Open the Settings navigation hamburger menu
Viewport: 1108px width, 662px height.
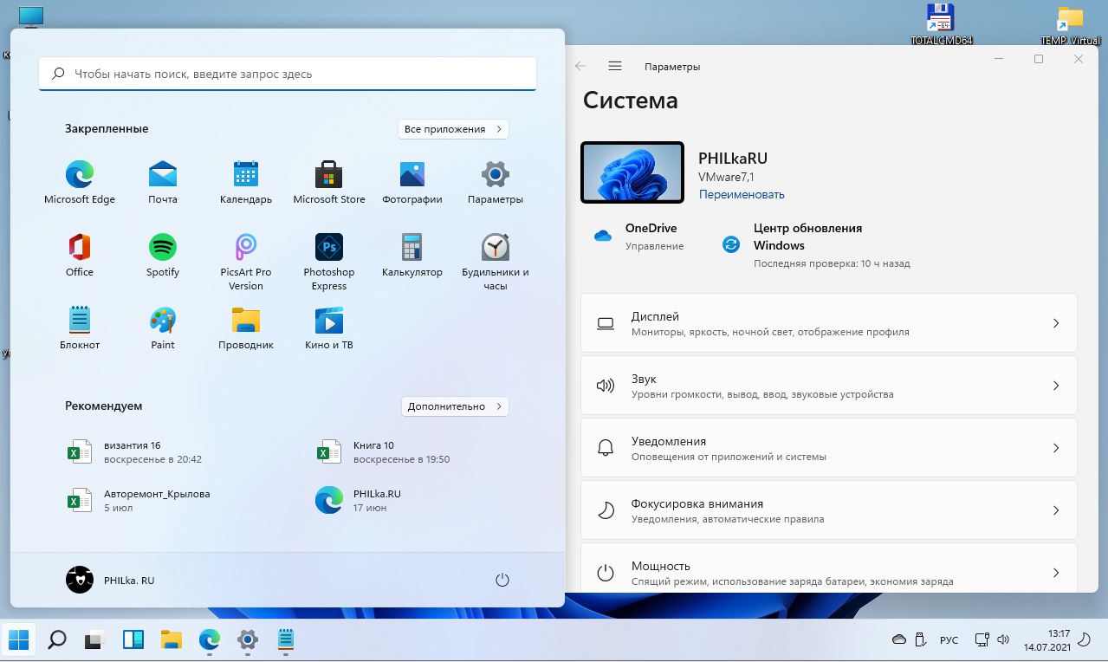coord(615,67)
